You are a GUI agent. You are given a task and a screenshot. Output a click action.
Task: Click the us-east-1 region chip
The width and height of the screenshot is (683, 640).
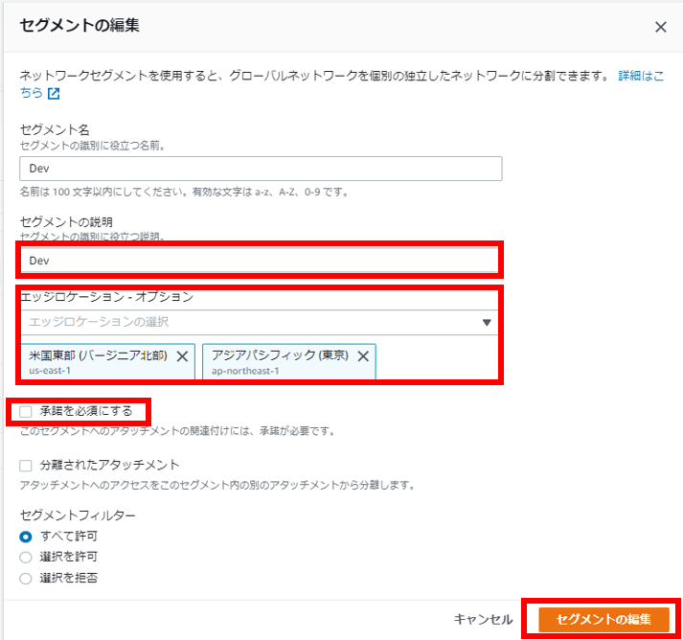[x=107, y=361]
